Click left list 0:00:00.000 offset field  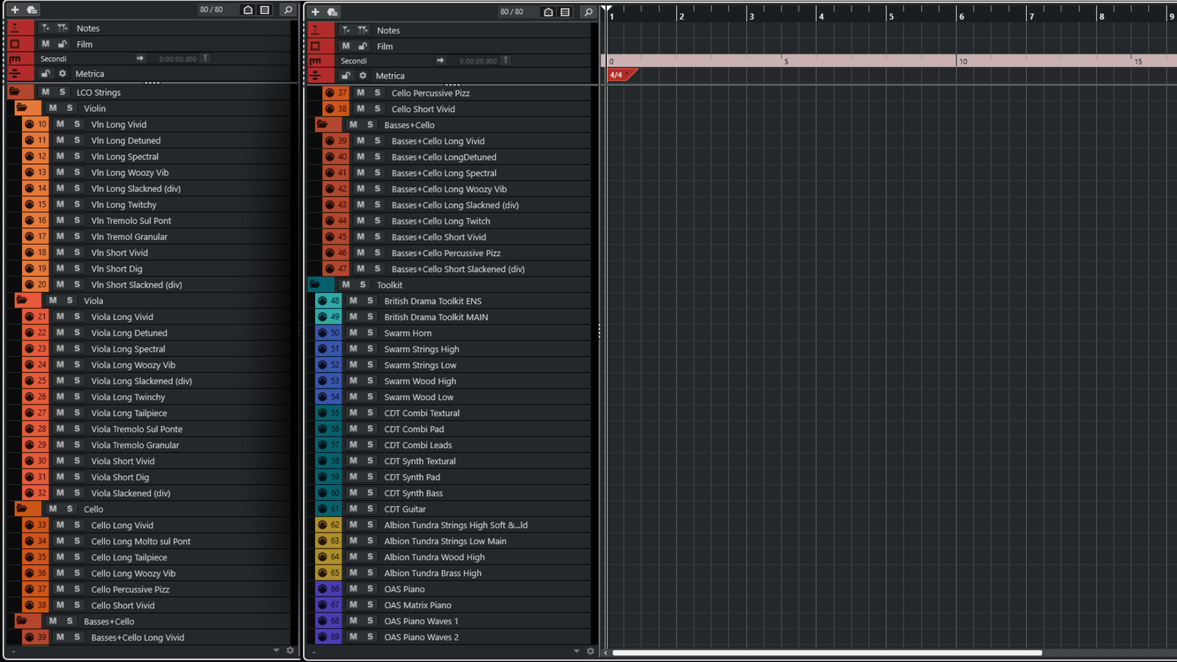tap(178, 59)
